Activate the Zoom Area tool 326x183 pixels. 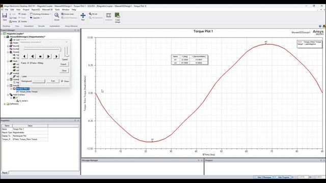[62, 14]
